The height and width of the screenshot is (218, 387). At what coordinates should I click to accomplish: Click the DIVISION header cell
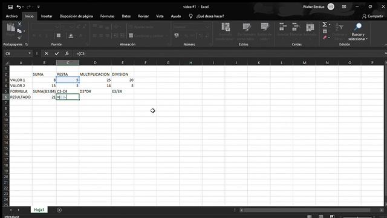click(122, 74)
